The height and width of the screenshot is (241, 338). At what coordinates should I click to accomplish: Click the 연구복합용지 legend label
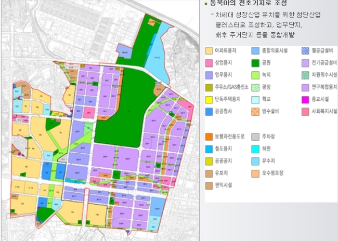click(324, 87)
